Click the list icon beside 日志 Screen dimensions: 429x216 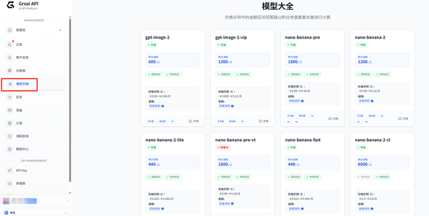pos(10,97)
